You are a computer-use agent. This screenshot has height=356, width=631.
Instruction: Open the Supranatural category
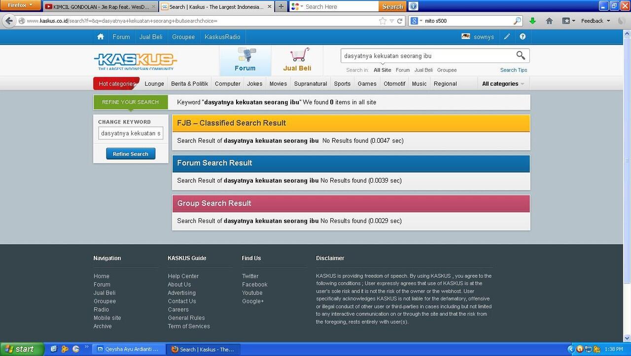(311, 84)
